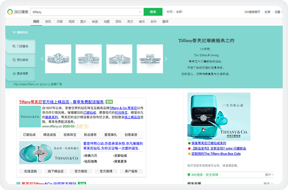The width and height of the screenshot is (288, 190).
Task: Open the 360搜索首页 link
Action: (252, 12)
